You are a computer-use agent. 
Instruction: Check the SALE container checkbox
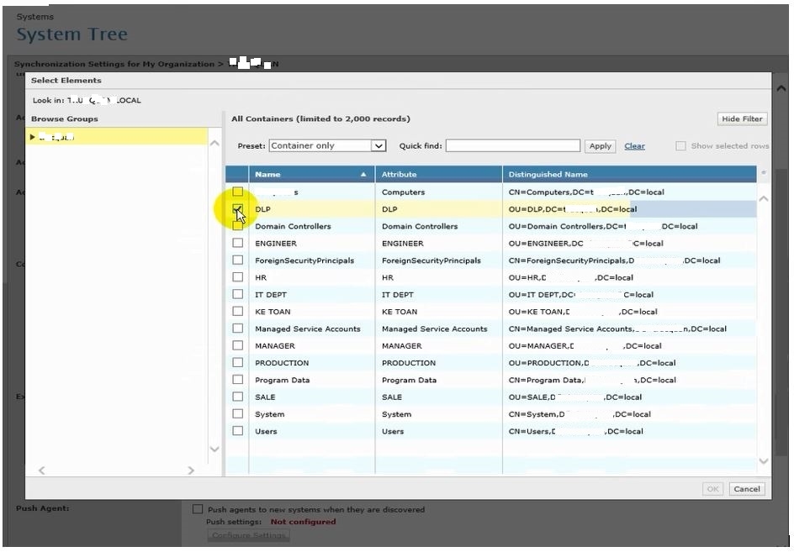coord(238,397)
